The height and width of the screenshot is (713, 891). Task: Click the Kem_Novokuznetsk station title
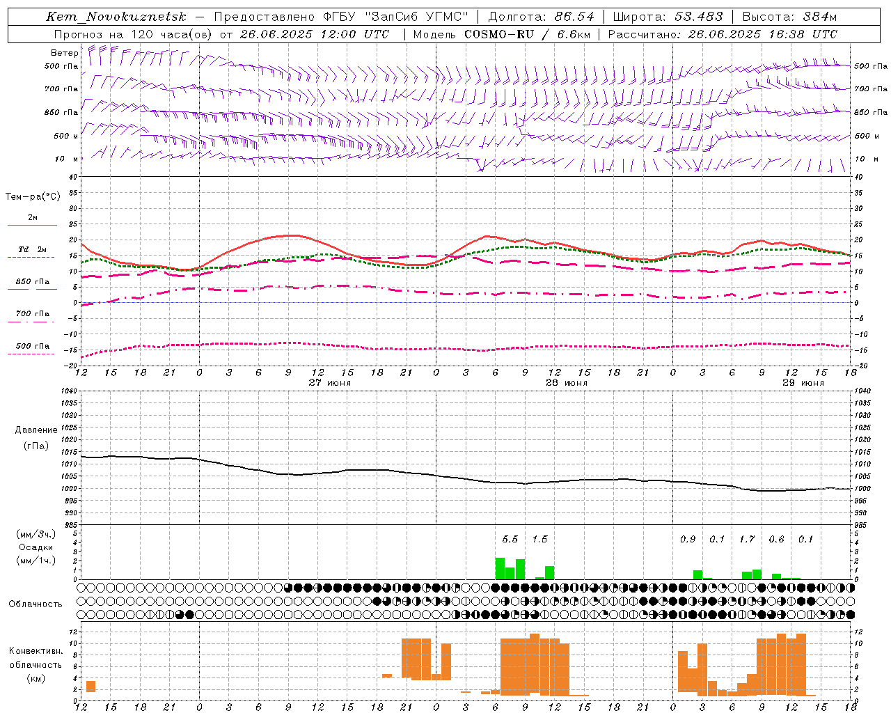(116, 17)
